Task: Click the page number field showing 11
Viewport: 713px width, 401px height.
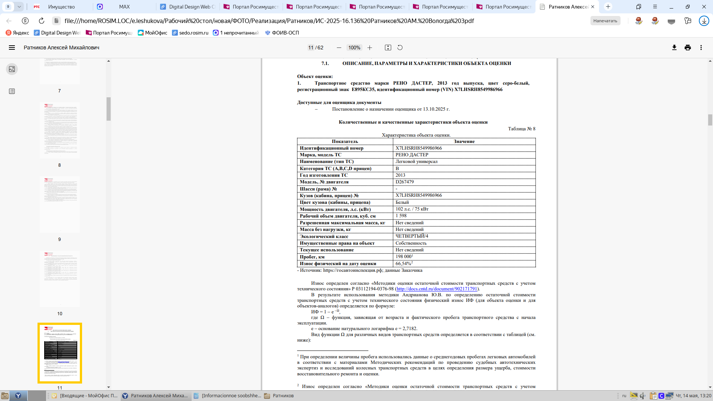Action: [x=311, y=48]
